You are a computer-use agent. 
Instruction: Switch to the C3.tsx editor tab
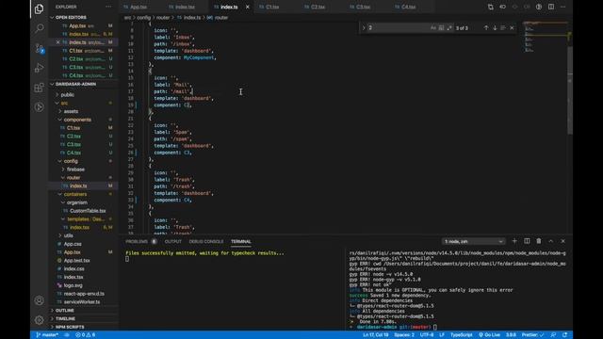pos(363,7)
